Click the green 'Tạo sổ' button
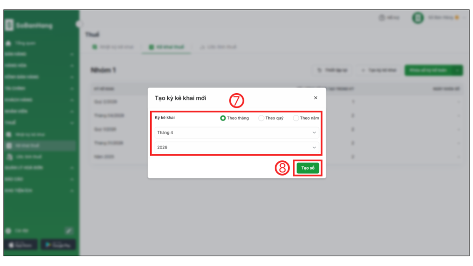 coord(308,168)
